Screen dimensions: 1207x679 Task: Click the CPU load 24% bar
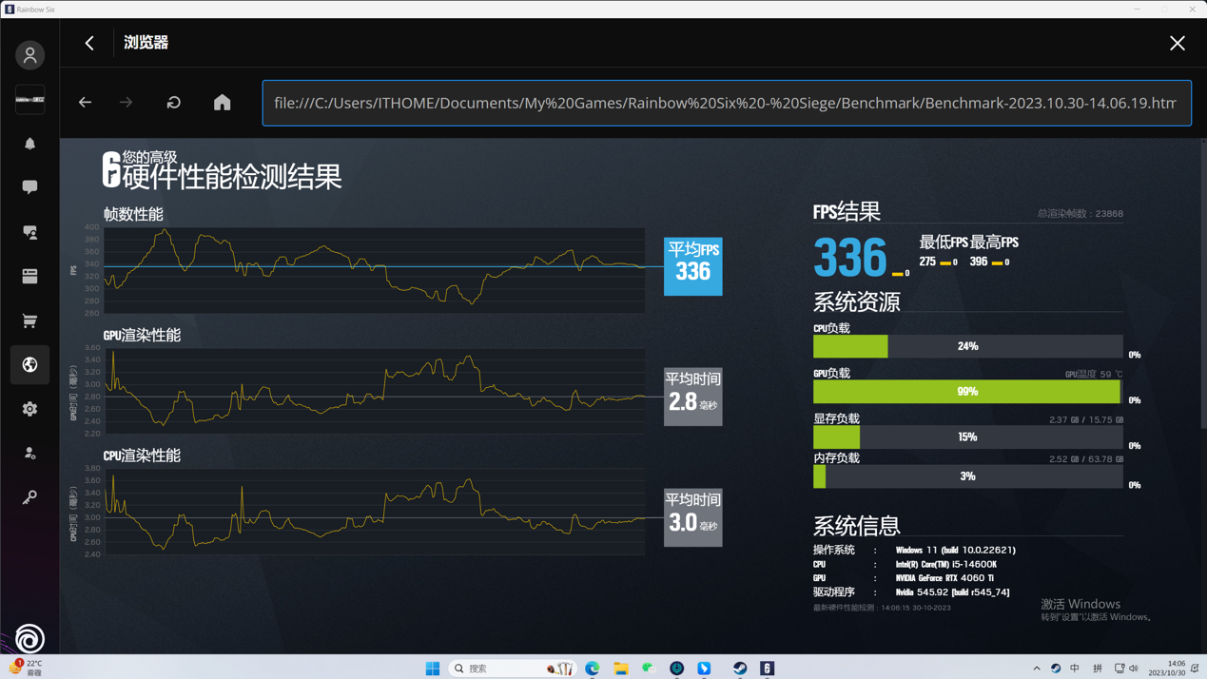pyautogui.click(x=967, y=346)
